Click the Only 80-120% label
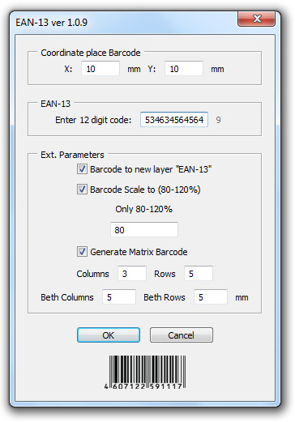This screenshot has width=295, height=422. [x=143, y=209]
